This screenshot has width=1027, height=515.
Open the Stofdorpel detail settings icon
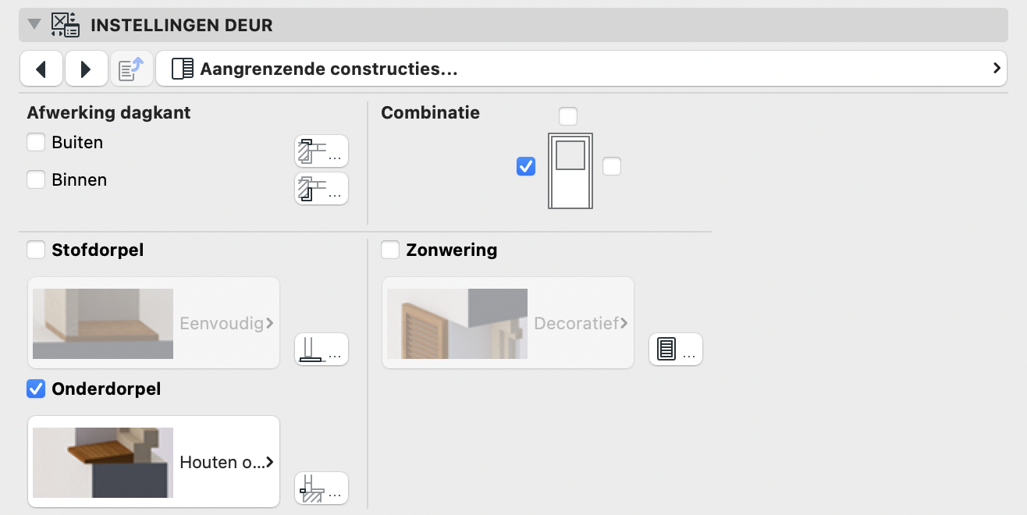pyautogui.click(x=322, y=350)
